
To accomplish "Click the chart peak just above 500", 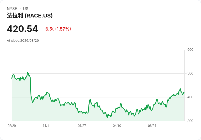I will click(x=28, y=73).
